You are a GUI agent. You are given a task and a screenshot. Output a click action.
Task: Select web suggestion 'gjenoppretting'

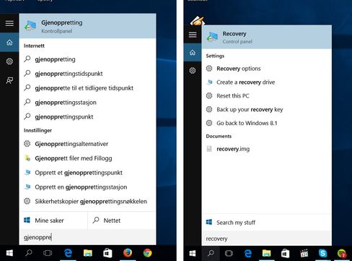point(87,59)
